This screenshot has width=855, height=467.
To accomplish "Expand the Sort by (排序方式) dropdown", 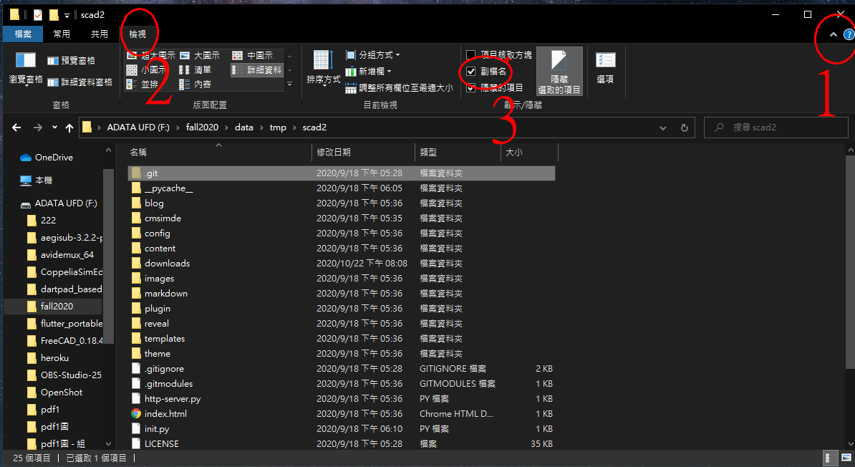I will tap(323, 70).
